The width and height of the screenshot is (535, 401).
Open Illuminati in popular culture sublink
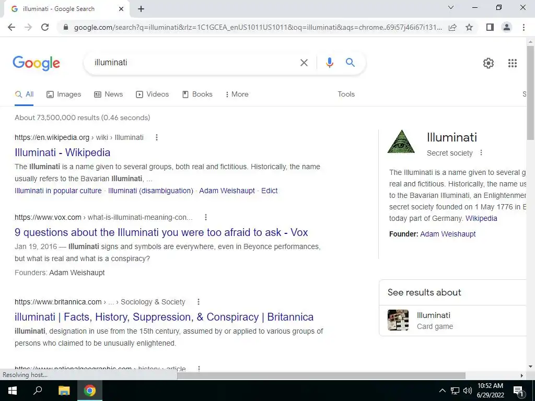(x=58, y=191)
